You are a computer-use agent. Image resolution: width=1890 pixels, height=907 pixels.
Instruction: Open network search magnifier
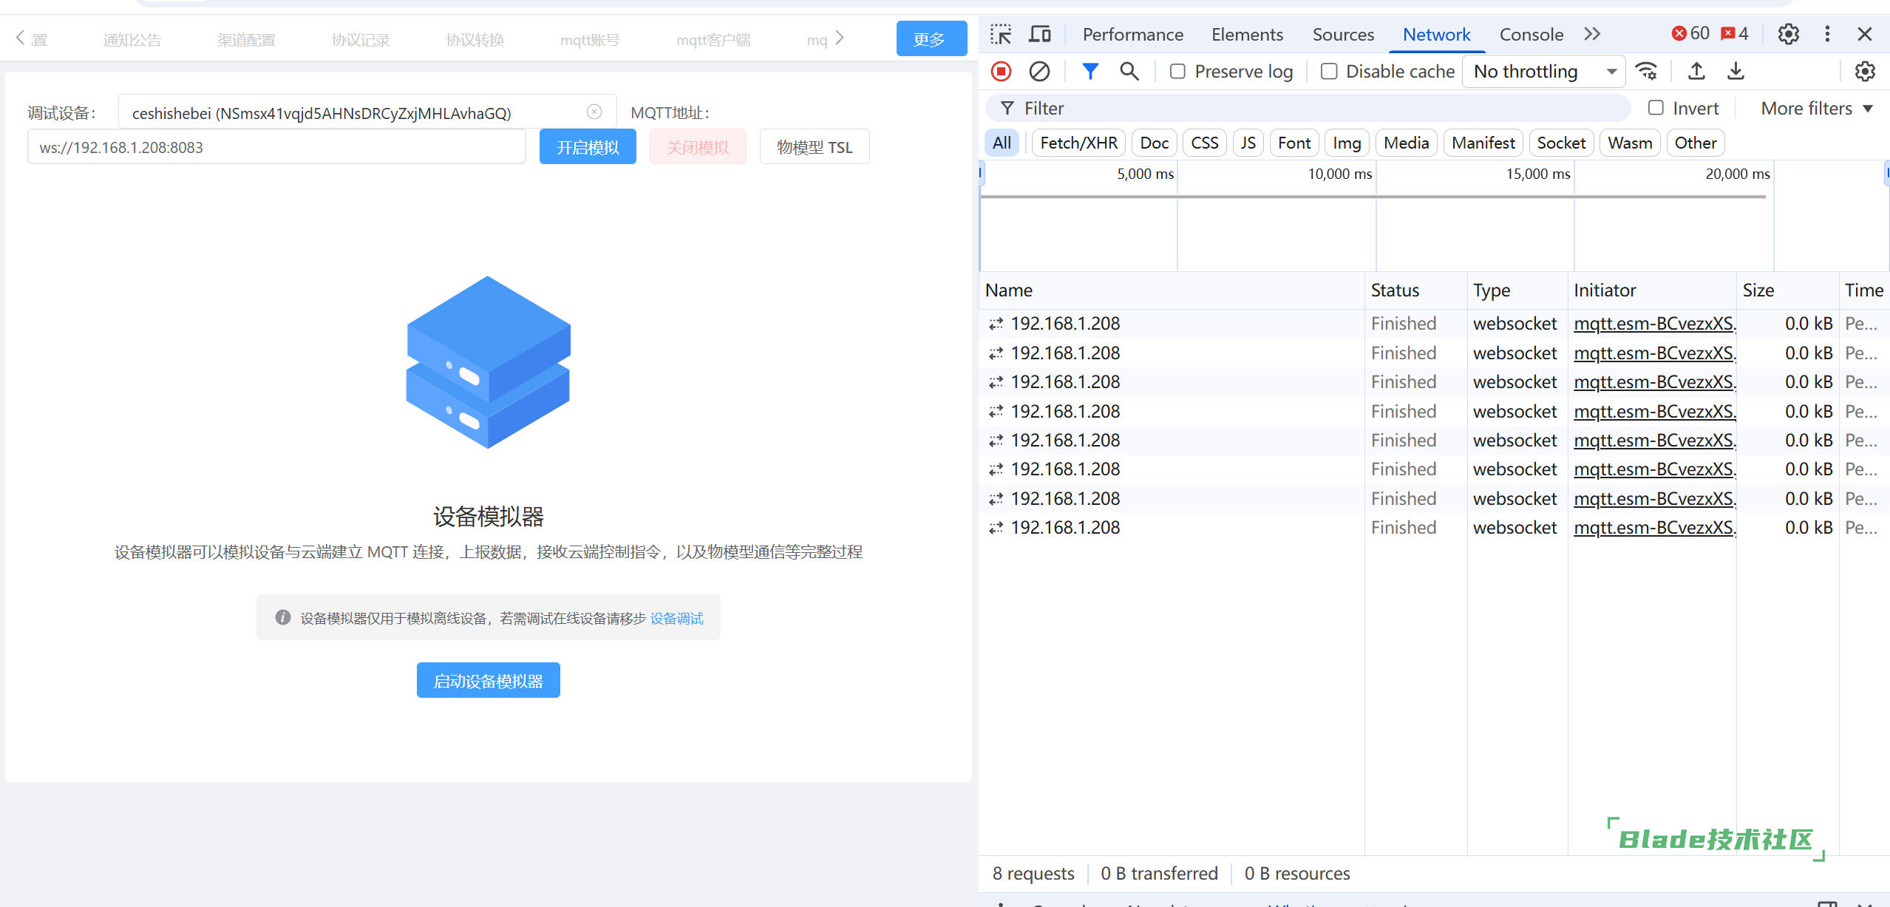1129,71
